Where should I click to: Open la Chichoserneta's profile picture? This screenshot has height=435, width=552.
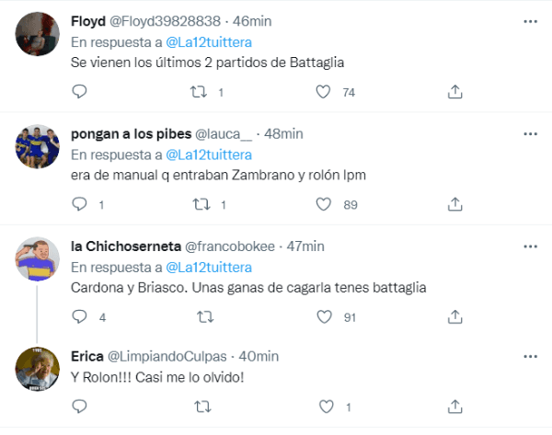click(x=40, y=262)
